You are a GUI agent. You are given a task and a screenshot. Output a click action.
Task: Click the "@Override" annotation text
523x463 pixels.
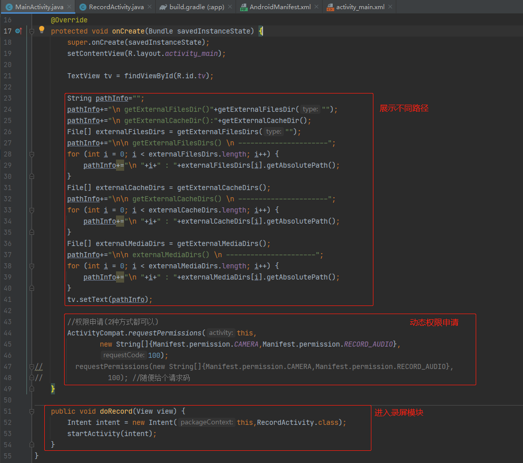tap(69, 20)
